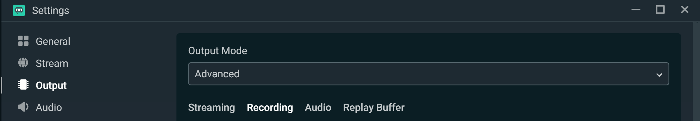Close the Settings window

(x=685, y=10)
